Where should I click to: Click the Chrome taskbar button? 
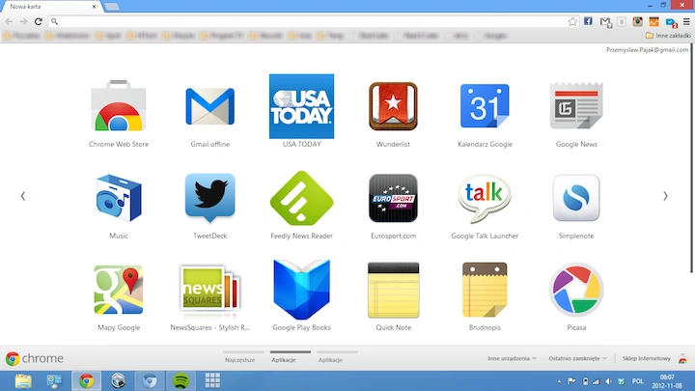tap(87, 380)
